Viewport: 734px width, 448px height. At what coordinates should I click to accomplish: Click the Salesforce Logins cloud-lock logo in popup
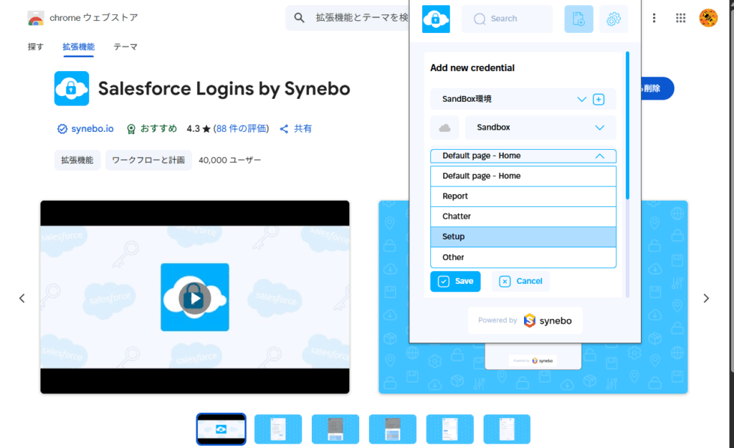pyautogui.click(x=436, y=19)
